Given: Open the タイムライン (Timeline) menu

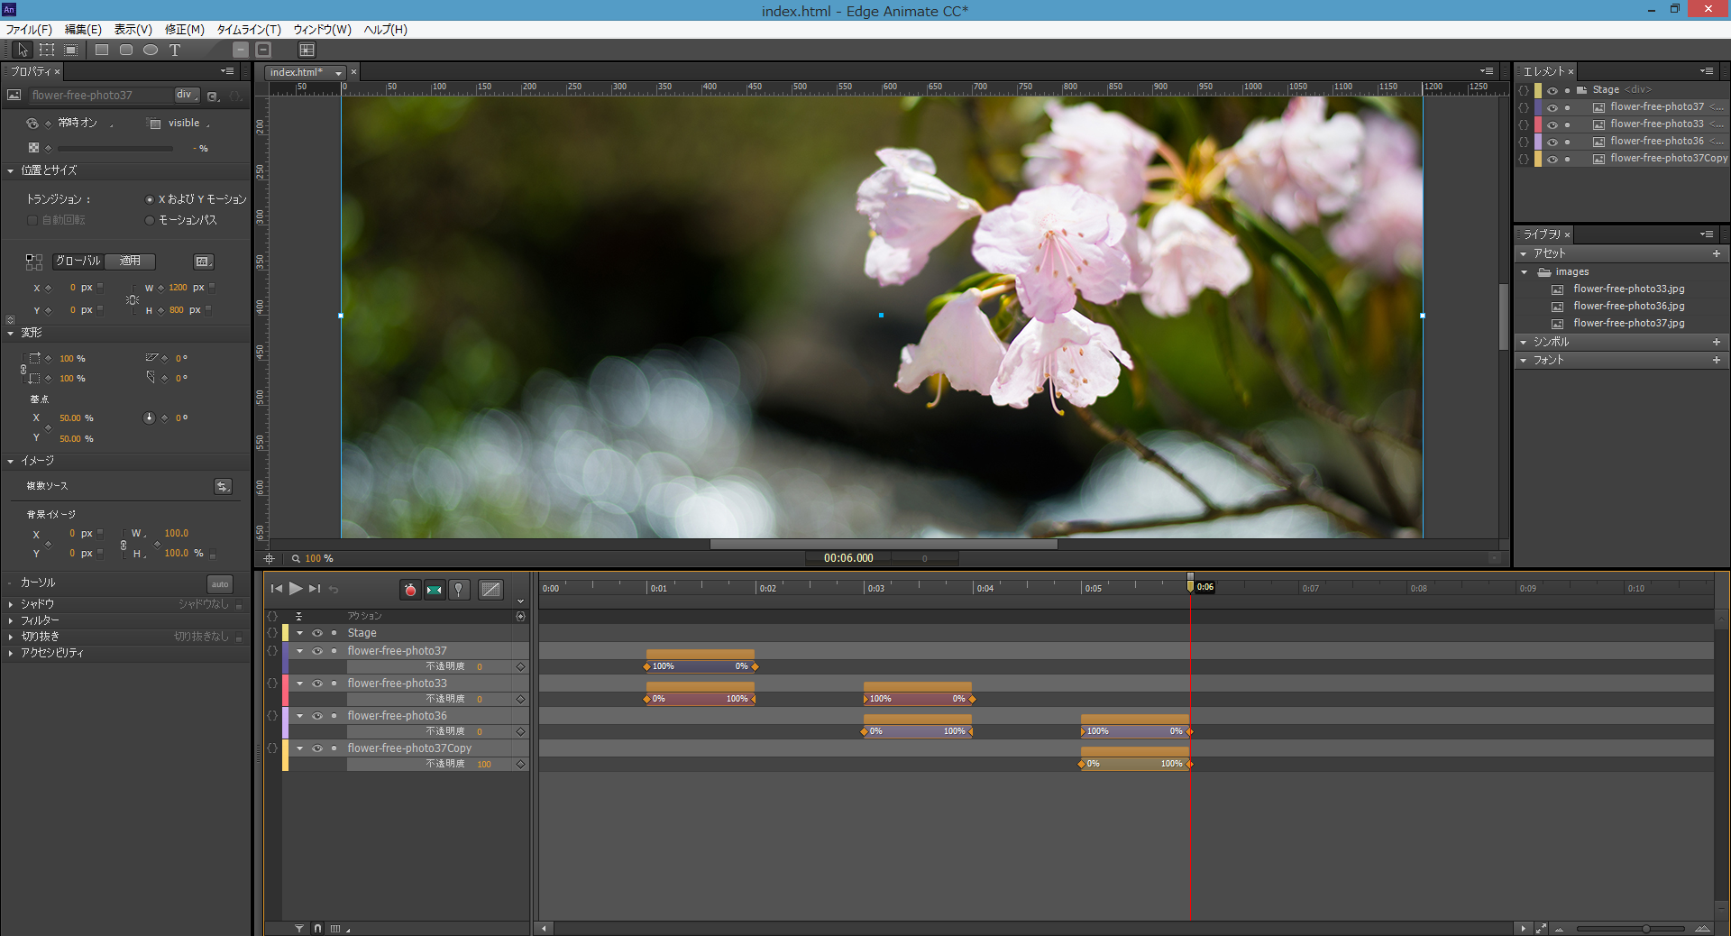Looking at the screenshot, I should (x=249, y=30).
